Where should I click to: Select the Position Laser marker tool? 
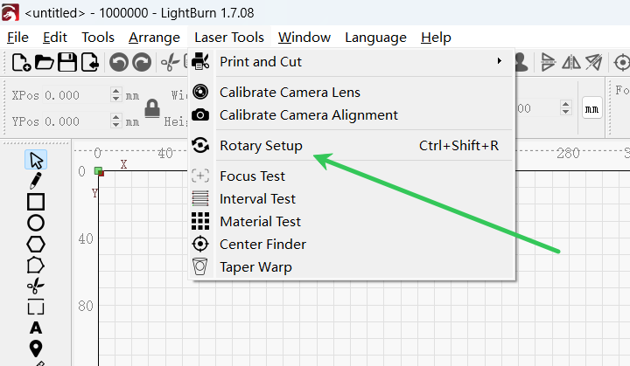pyautogui.click(x=36, y=349)
